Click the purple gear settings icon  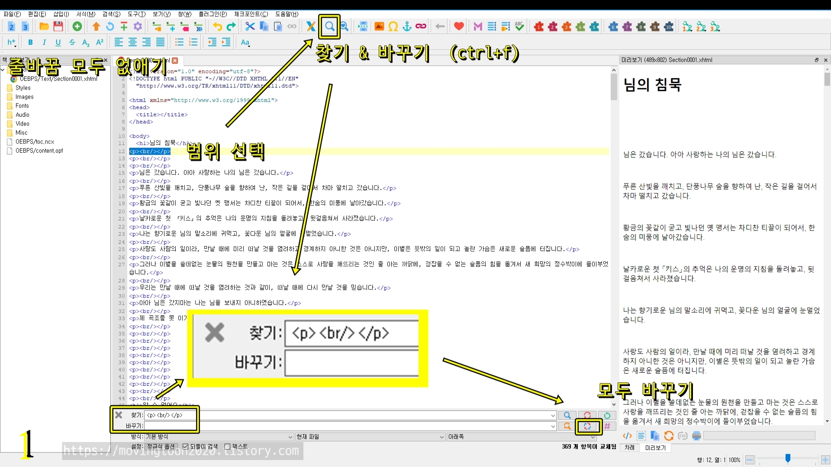point(138,27)
